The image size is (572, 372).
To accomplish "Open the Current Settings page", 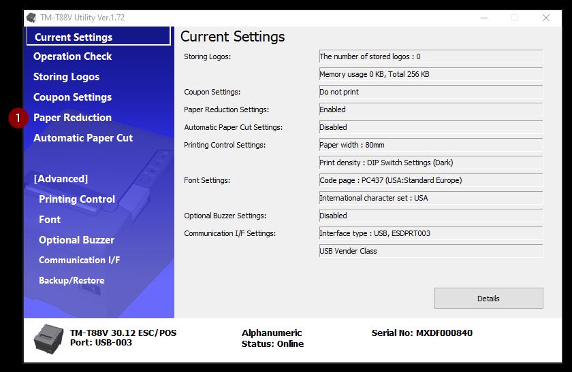I will point(99,37).
